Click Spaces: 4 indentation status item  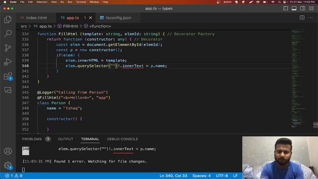201,176
